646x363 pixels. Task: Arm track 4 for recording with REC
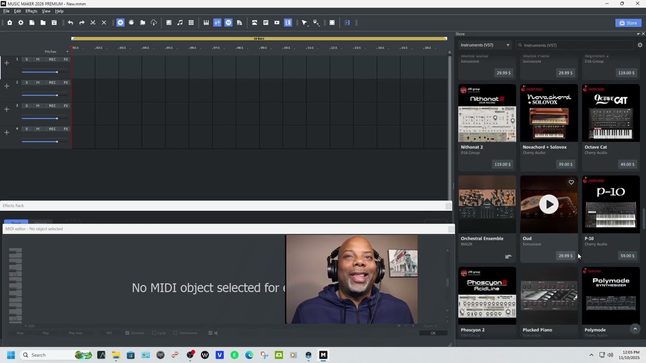click(x=52, y=129)
